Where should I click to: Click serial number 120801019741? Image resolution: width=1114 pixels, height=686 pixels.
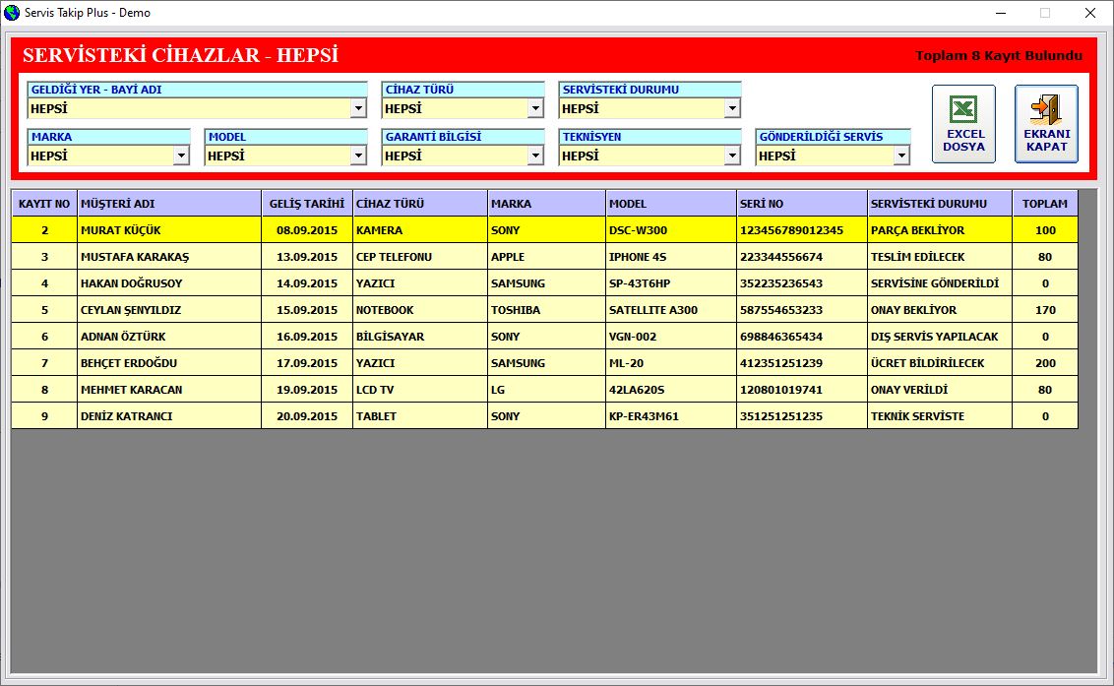(801, 390)
